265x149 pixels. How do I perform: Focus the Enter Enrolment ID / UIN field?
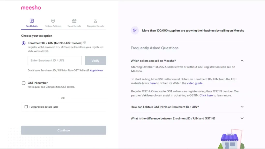click(55, 61)
